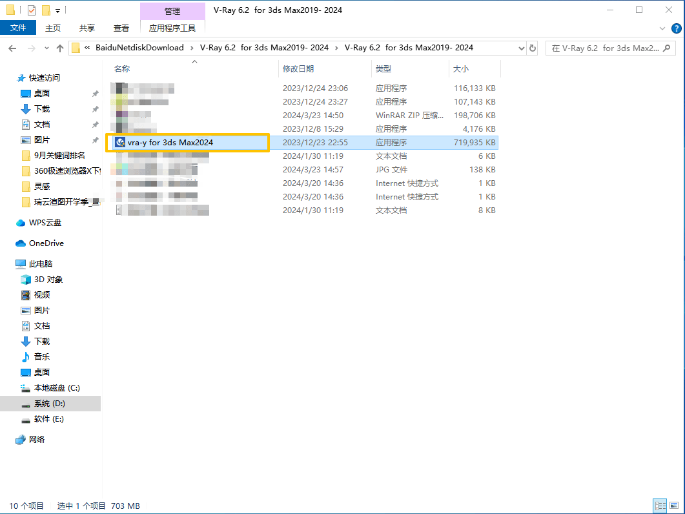Click the 10 个项目 status bar count

coord(26,506)
